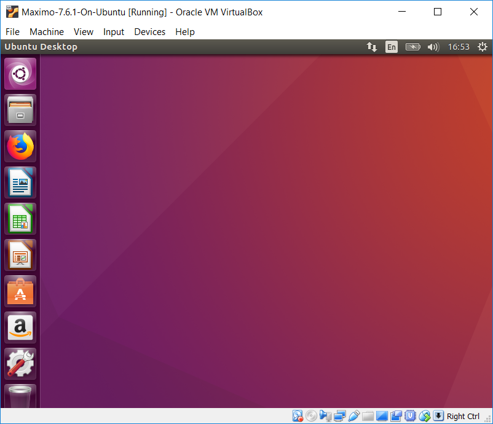Minimize the VirtualBox window
493x424 pixels.
(402, 12)
